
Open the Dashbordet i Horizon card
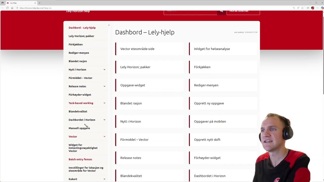(x=223, y=176)
